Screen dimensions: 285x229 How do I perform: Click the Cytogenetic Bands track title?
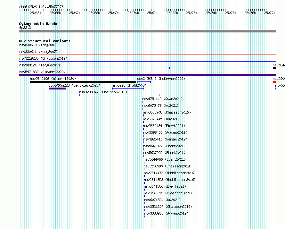coord(38,24)
